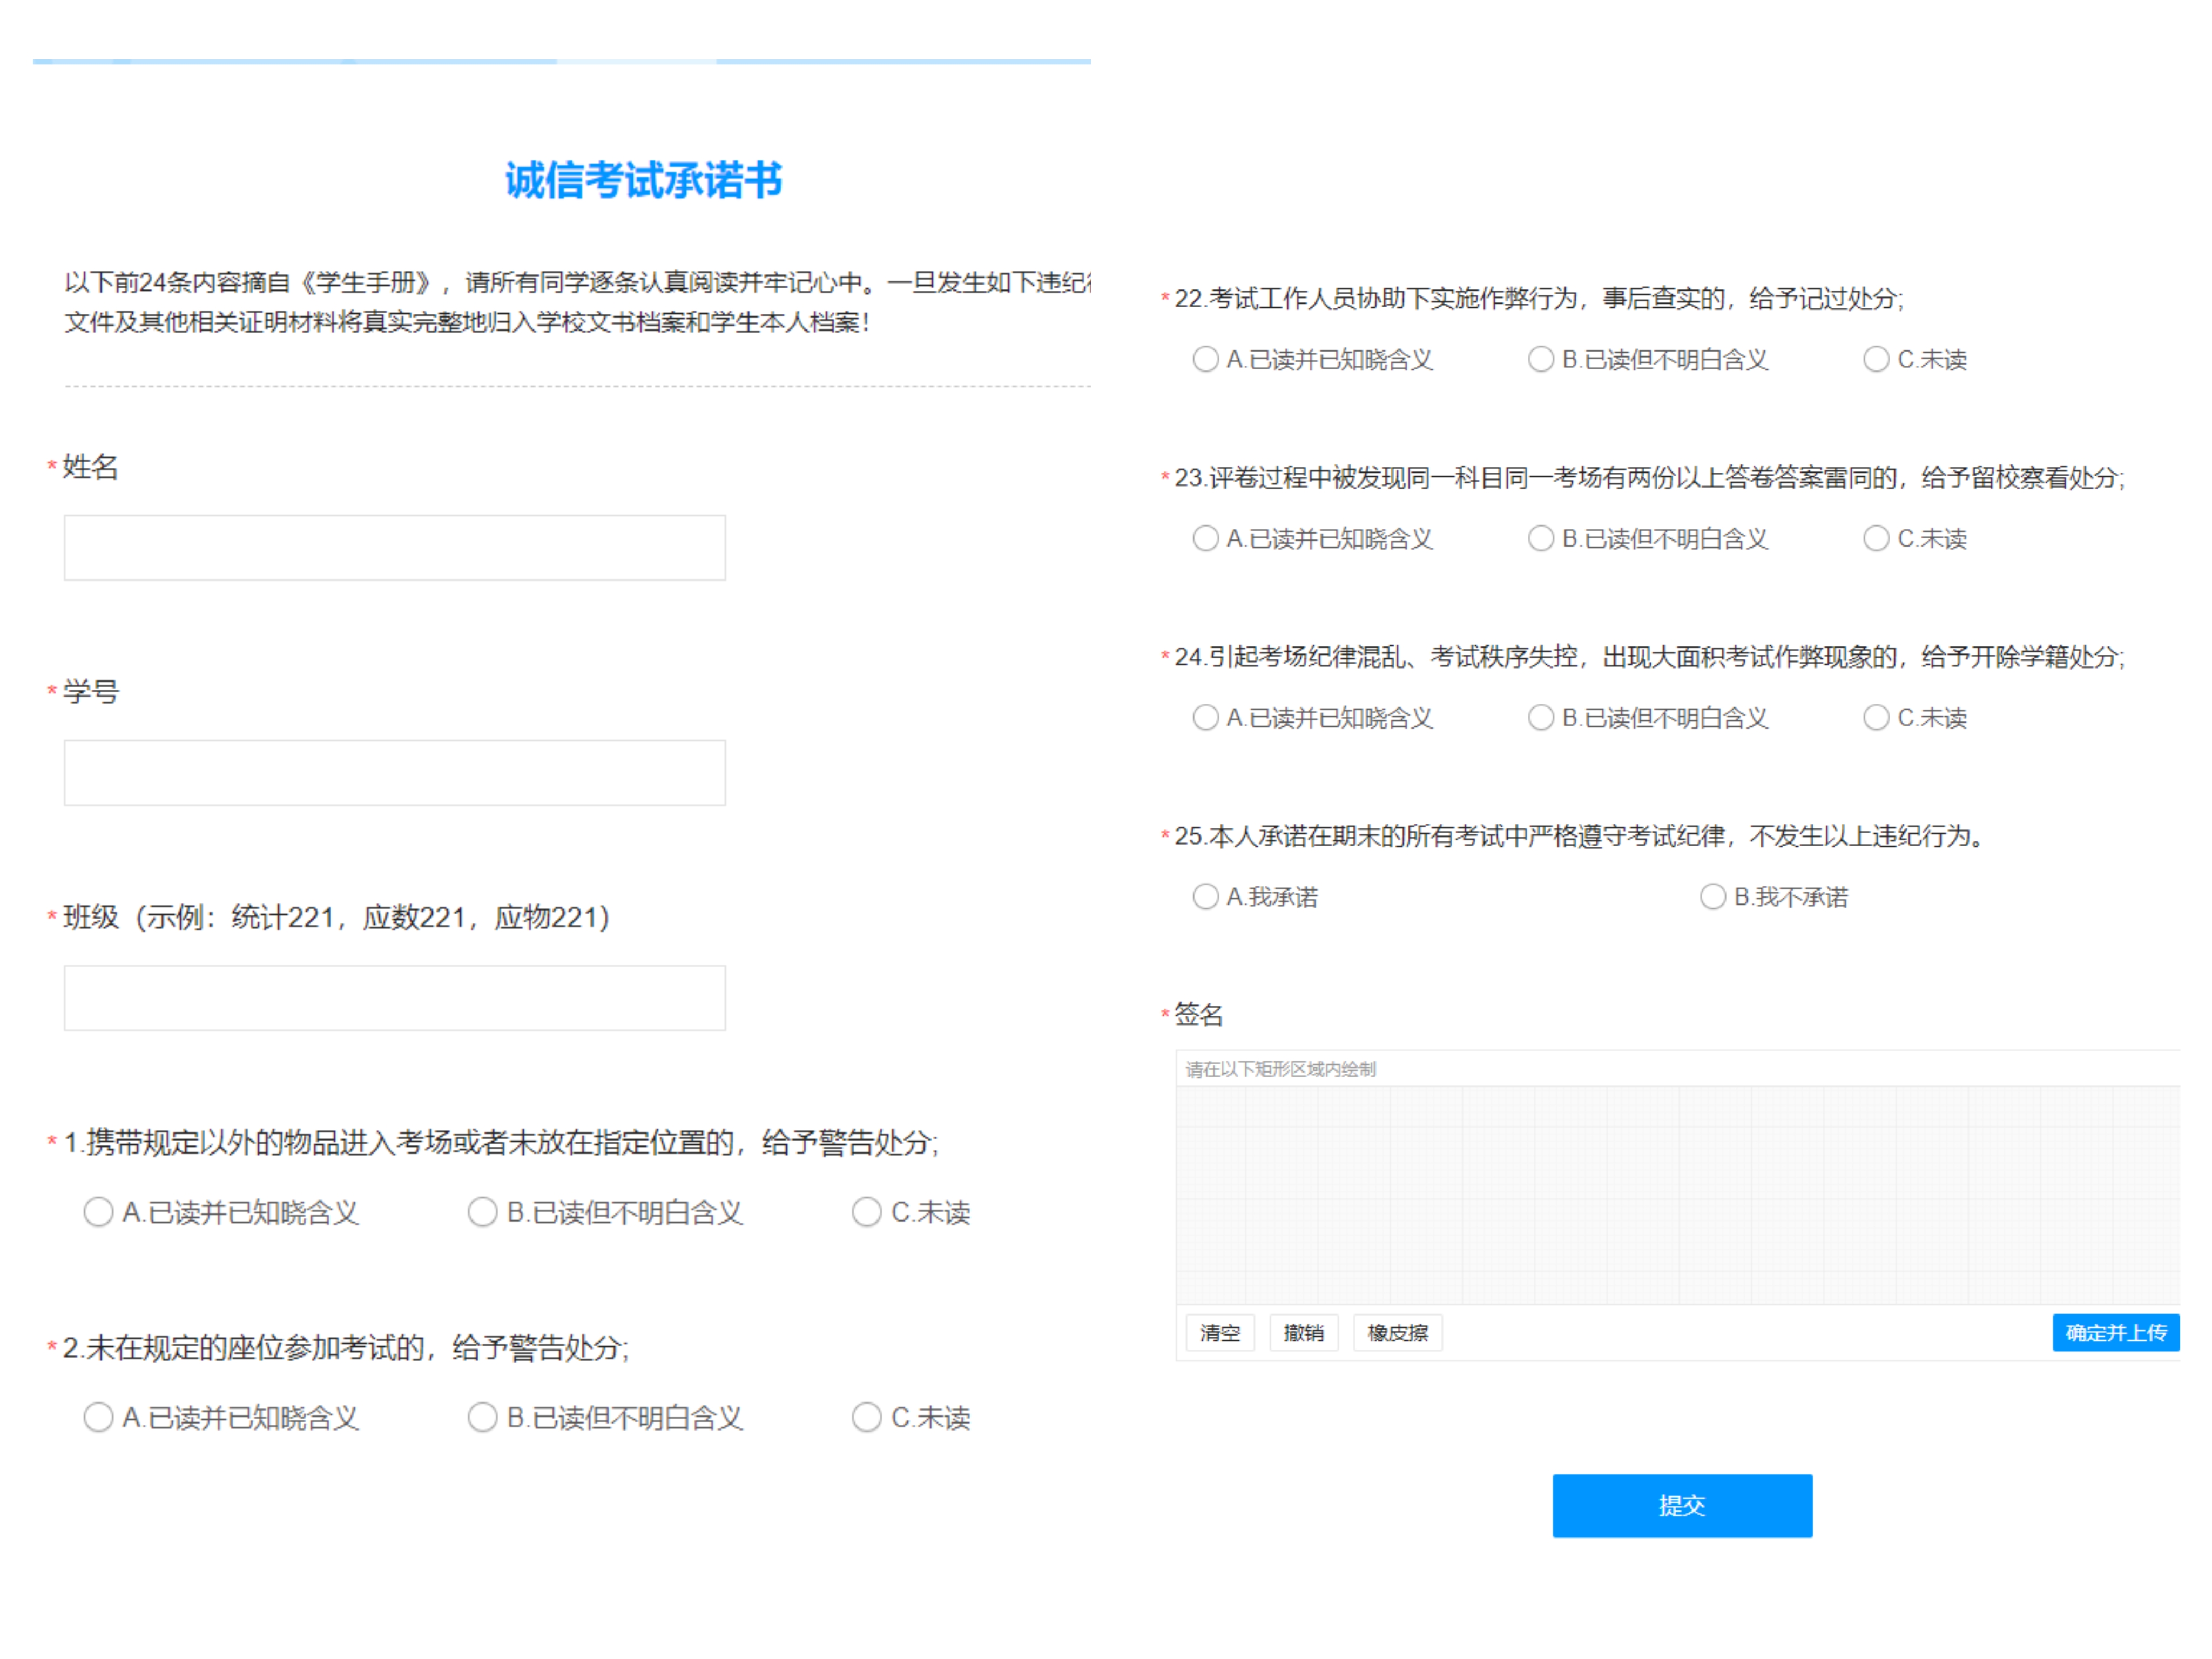This screenshot has height=1659, width=2212.
Task: Click the 姓名 name input field
Action: pos(394,547)
